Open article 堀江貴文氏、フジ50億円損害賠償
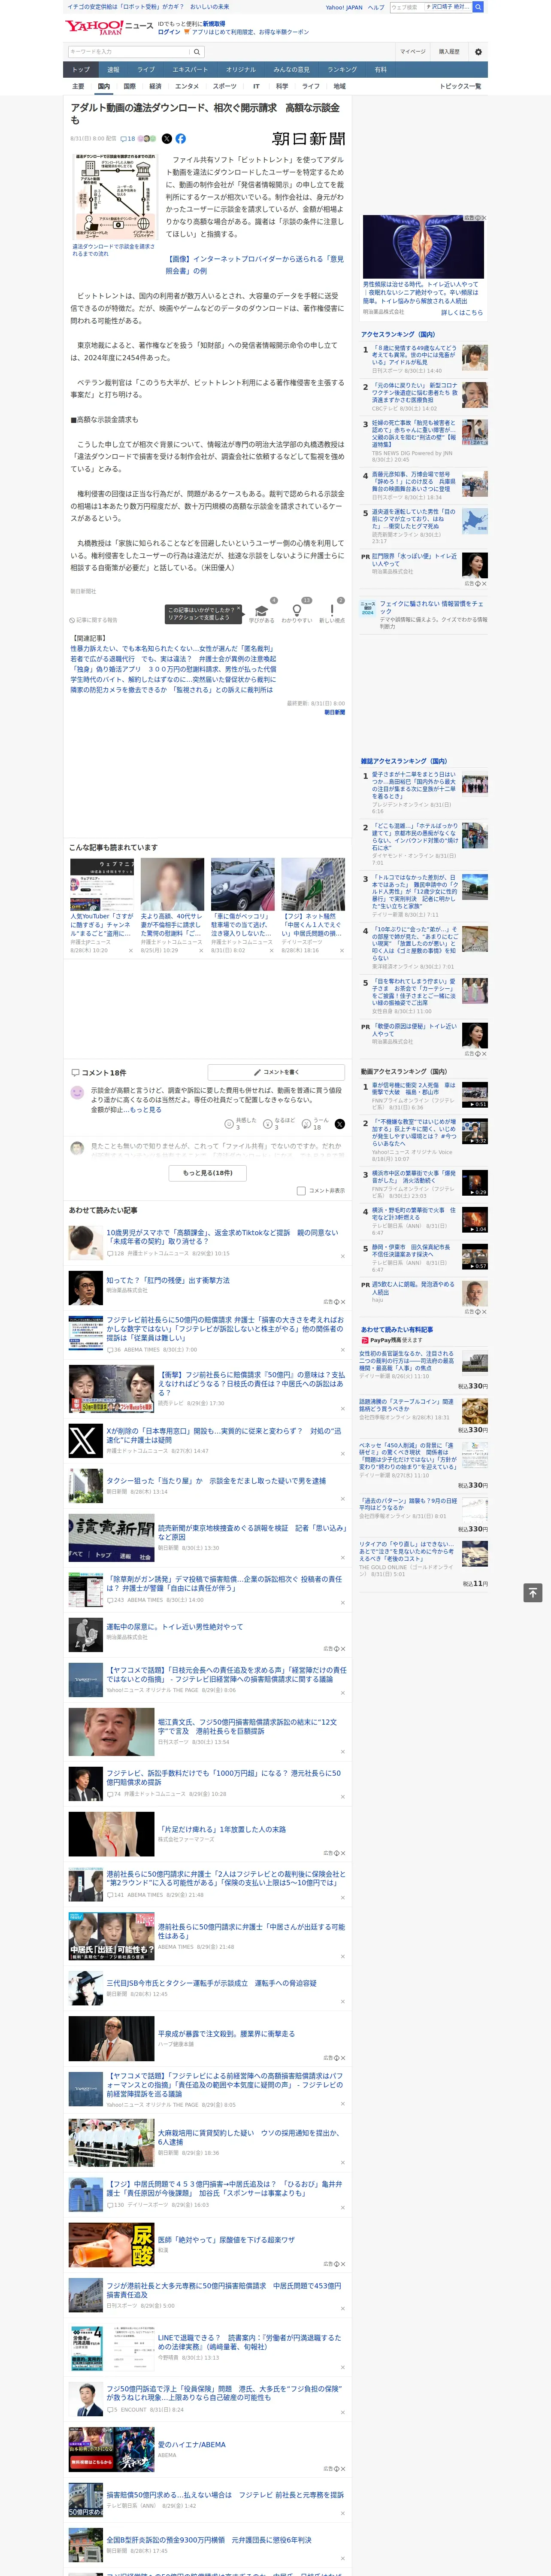The height and width of the screenshot is (2576, 551). click(x=247, y=1727)
